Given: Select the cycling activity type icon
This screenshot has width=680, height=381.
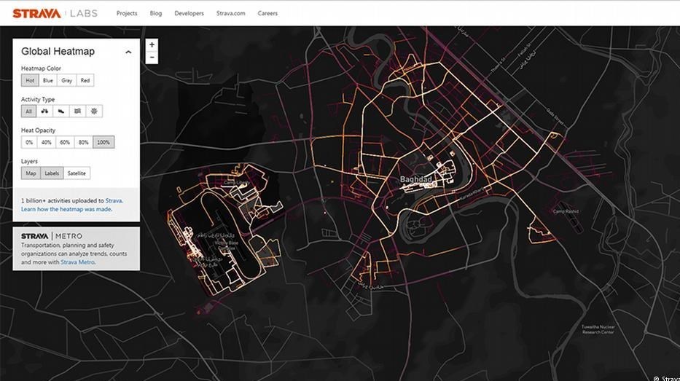Looking at the screenshot, I should 44,111.
